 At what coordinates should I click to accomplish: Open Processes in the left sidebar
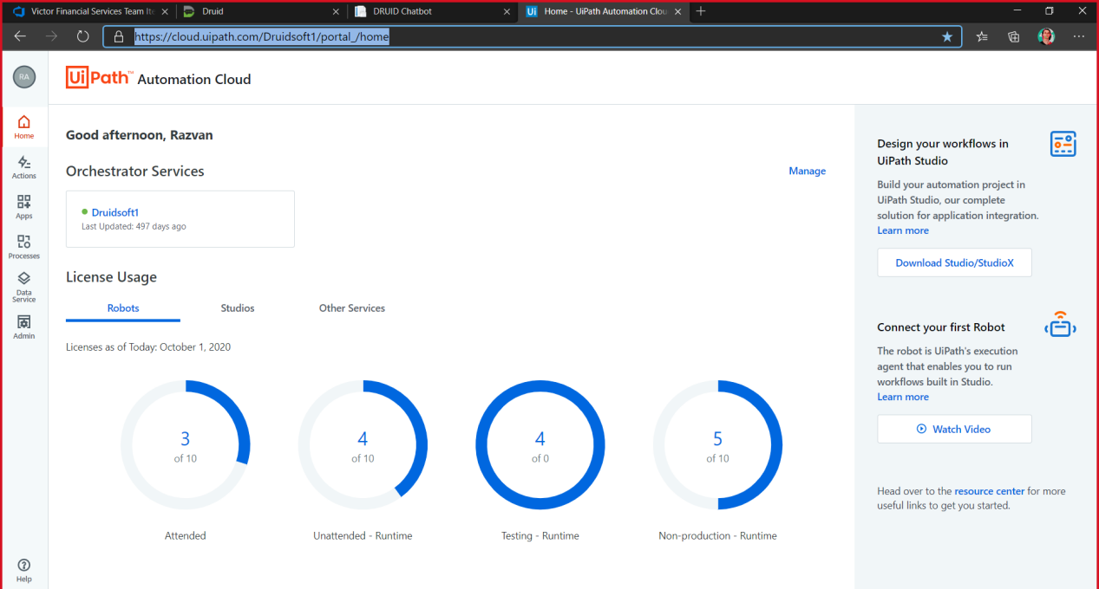(24, 247)
